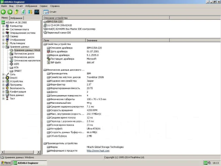Click the Тест hourglass icon
This screenshot has height=166, width=221.
7,99
